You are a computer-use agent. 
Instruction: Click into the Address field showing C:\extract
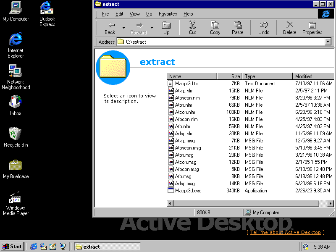(x=221, y=42)
